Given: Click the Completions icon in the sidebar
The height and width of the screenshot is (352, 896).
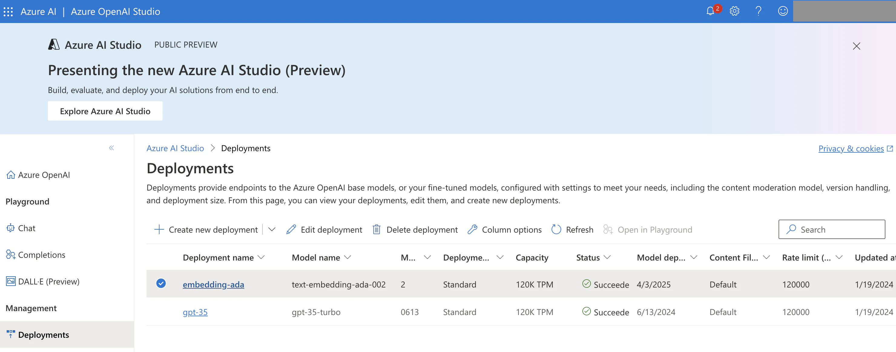Looking at the screenshot, I should [10, 254].
